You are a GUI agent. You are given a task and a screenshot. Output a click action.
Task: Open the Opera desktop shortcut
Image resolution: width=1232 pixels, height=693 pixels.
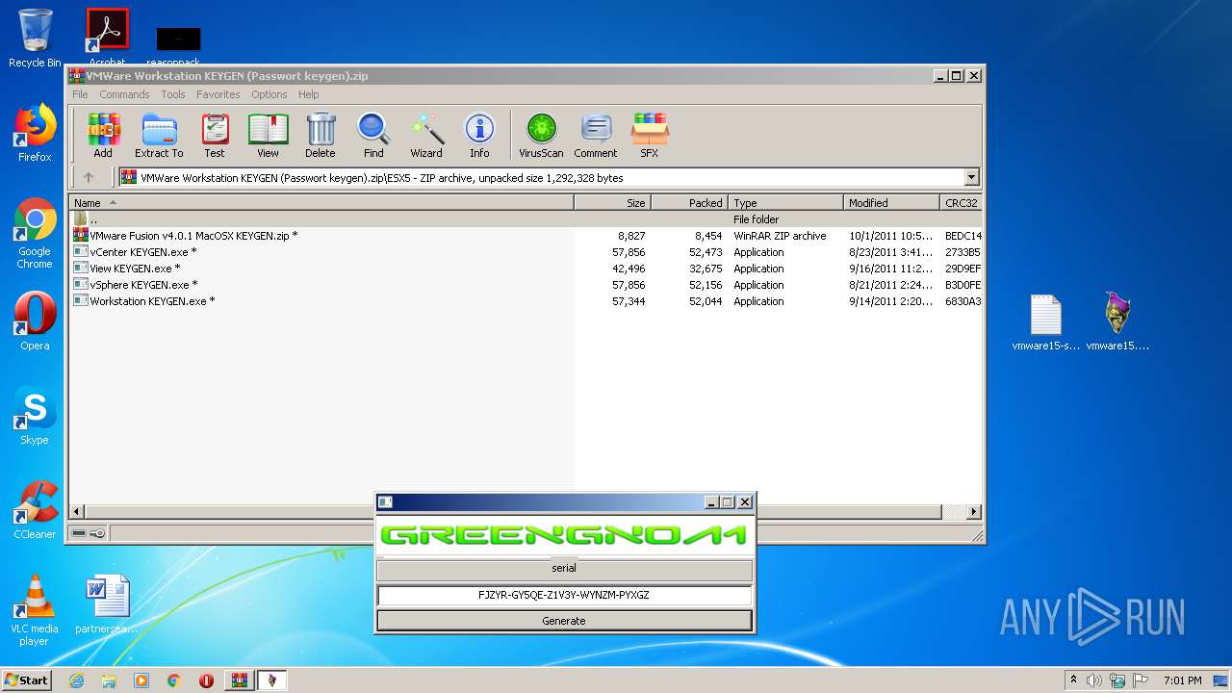pos(35,321)
